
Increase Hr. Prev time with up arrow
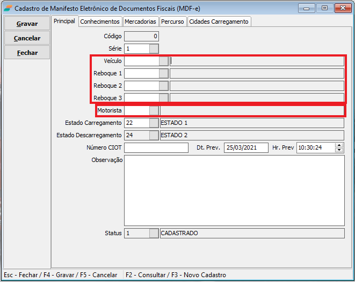point(339,145)
